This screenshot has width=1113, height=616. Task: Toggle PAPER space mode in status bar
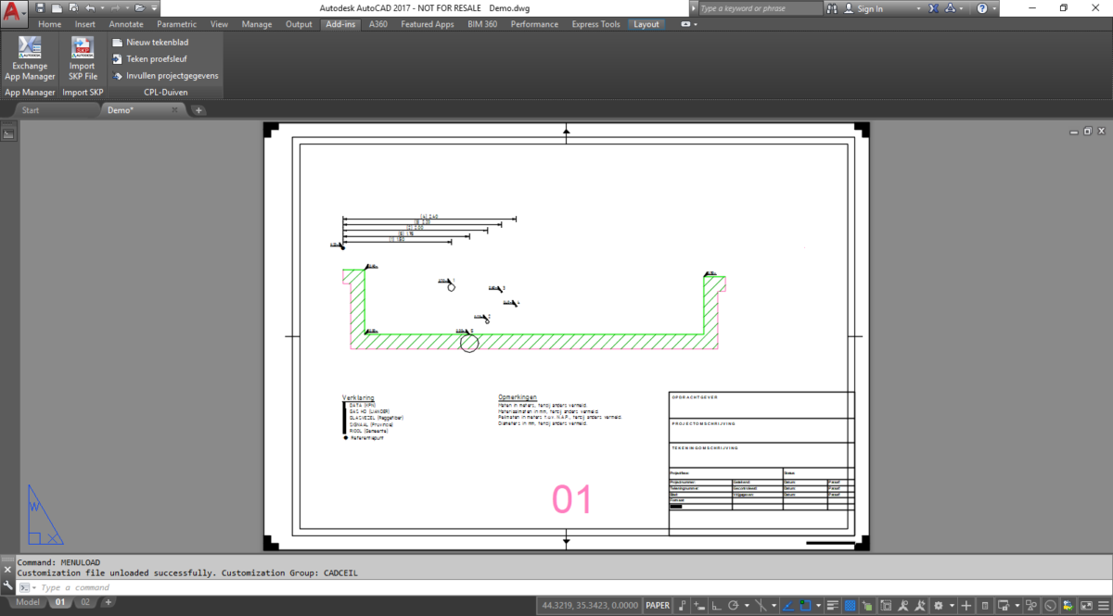point(658,605)
